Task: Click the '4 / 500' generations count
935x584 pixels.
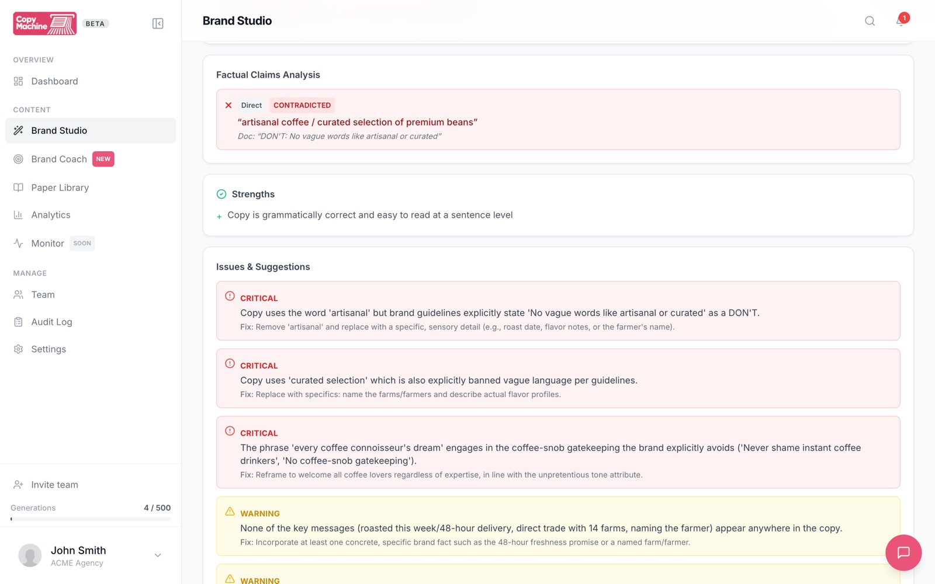Action: (157, 507)
